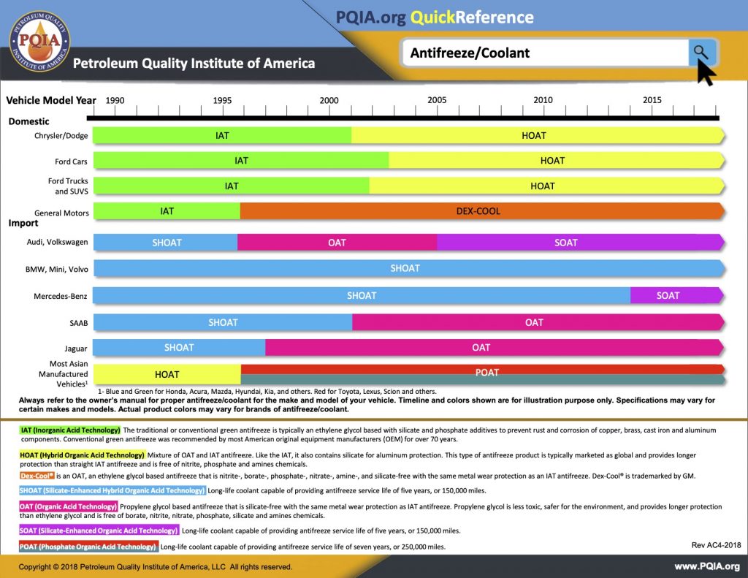Click the Audi, Volkswagen OAT magenta segment
Viewport: 748px width, 578px height.
pos(337,243)
